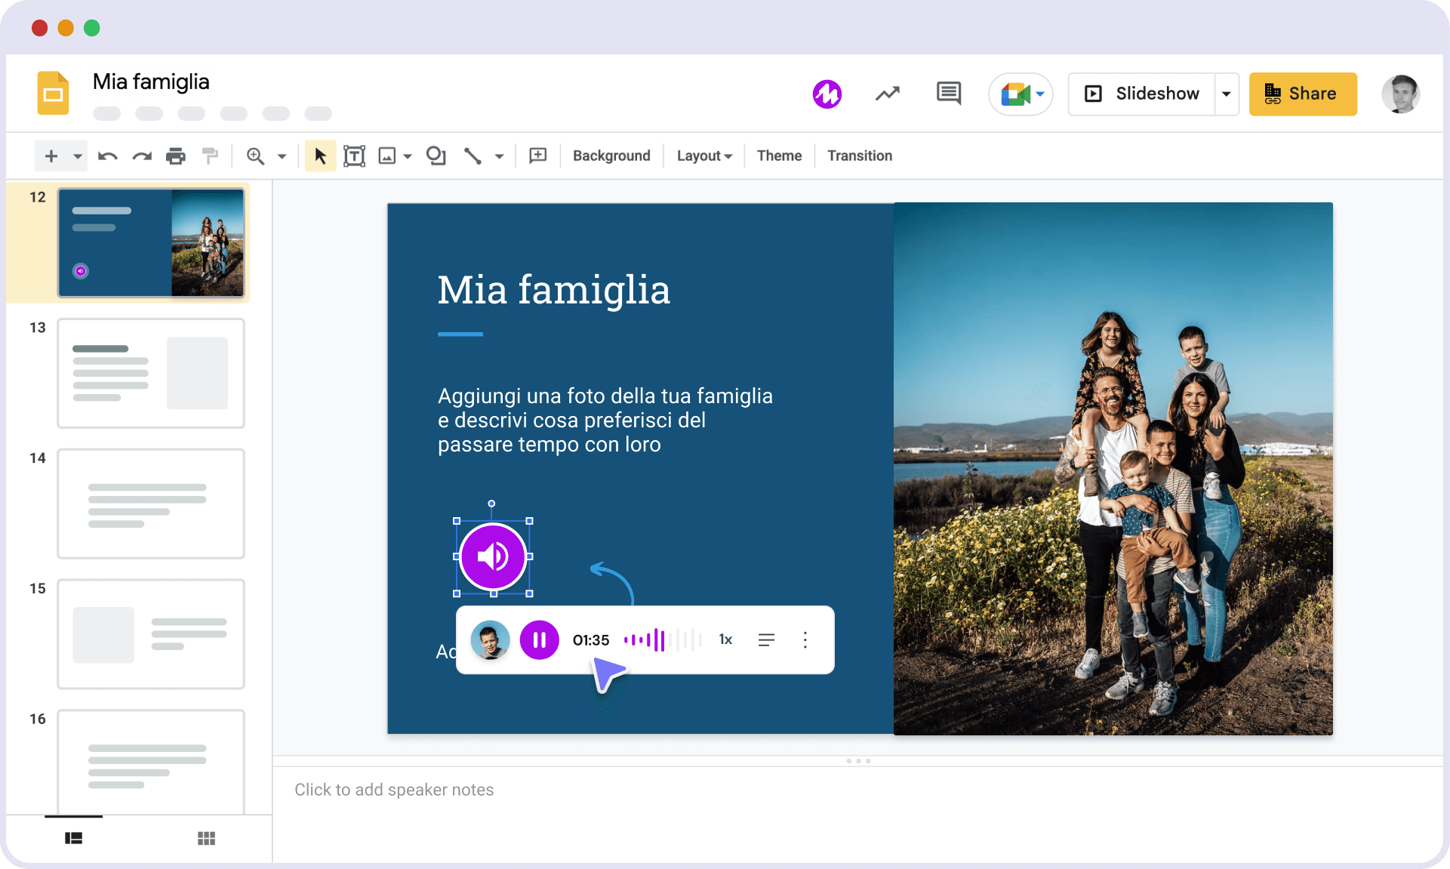Image resolution: width=1450 pixels, height=869 pixels.
Task: Select the text box tool
Action: pyautogui.click(x=354, y=156)
